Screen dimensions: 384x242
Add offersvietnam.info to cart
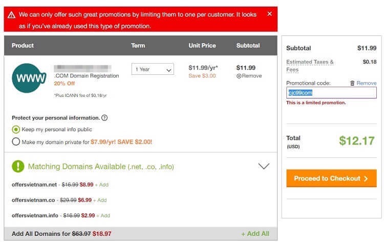[103, 215]
